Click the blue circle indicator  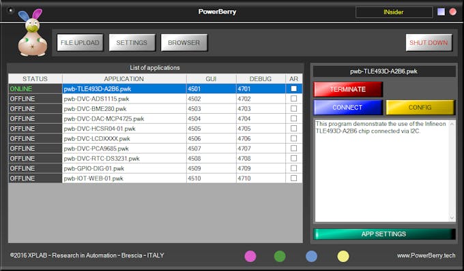pyautogui.click(x=311, y=256)
